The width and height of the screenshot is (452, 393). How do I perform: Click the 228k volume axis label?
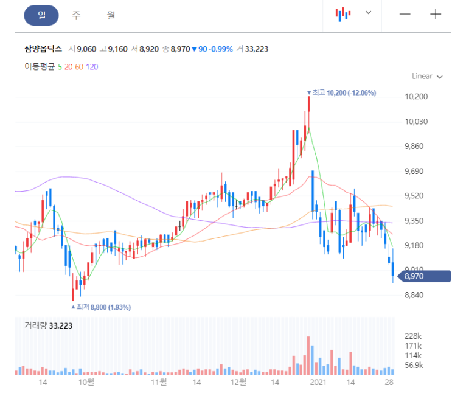click(x=413, y=336)
